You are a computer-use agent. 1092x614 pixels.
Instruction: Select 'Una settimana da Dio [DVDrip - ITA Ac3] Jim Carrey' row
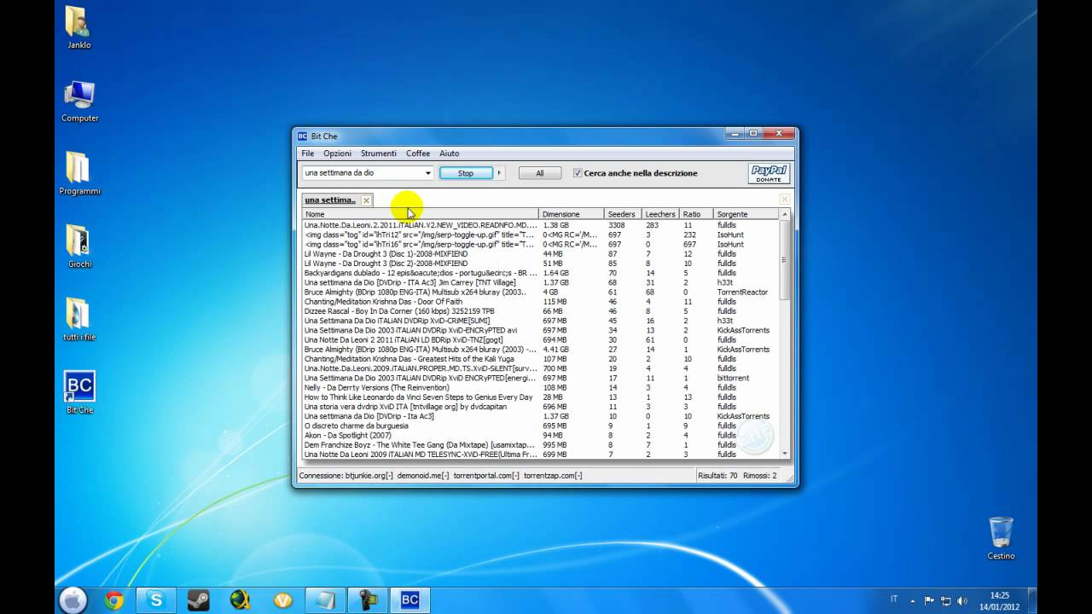542,282
